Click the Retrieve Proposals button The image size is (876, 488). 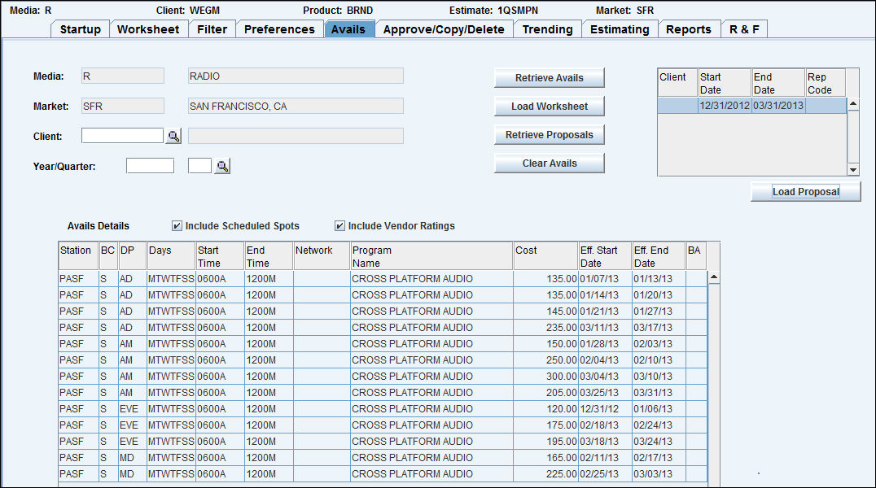(x=550, y=134)
